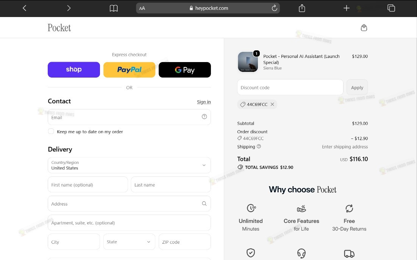Click the tag icon next to Total Savings
This screenshot has width=417, height=260.
point(240,167)
